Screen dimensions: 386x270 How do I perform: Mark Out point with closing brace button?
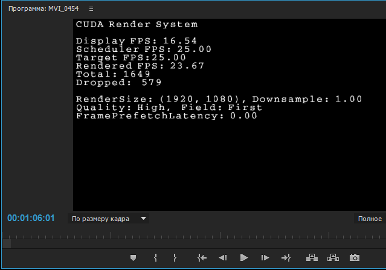175,258
